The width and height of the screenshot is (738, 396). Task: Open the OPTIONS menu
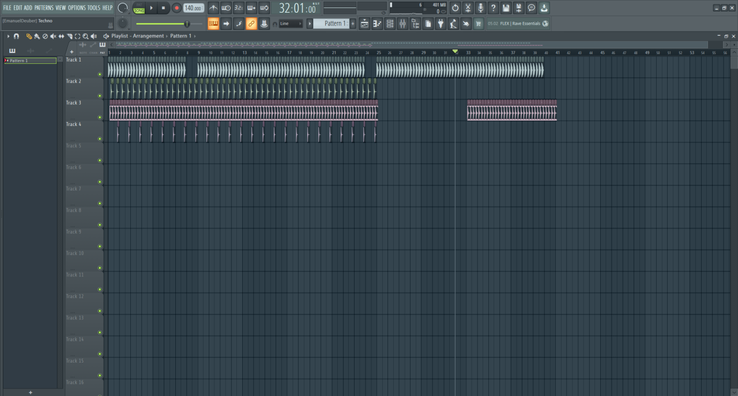tap(77, 7)
